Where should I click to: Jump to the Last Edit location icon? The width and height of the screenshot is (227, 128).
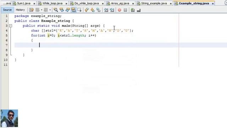tap(32, 10)
